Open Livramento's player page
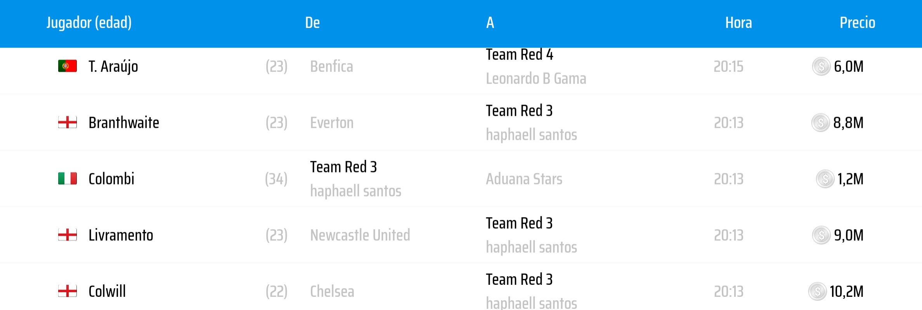The height and width of the screenshot is (310, 922). tap(121, 235)
